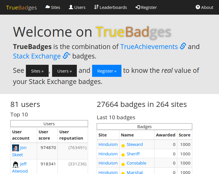Click the Name column header in Badges

pos(137,135)
